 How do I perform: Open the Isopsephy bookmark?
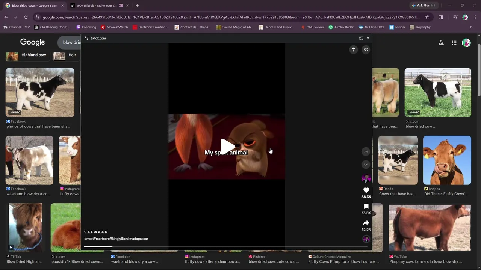(420, 27)
